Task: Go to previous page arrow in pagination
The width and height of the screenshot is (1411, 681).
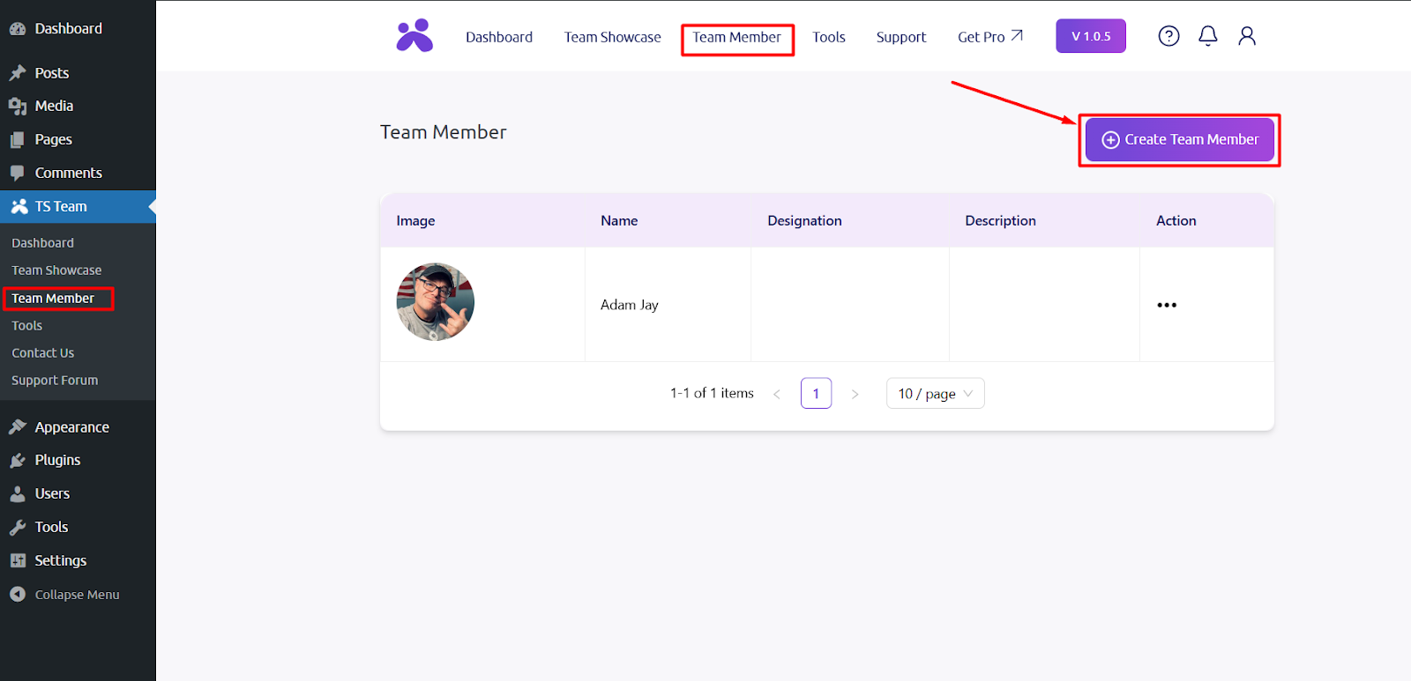Action: click(x=777, y=394)
